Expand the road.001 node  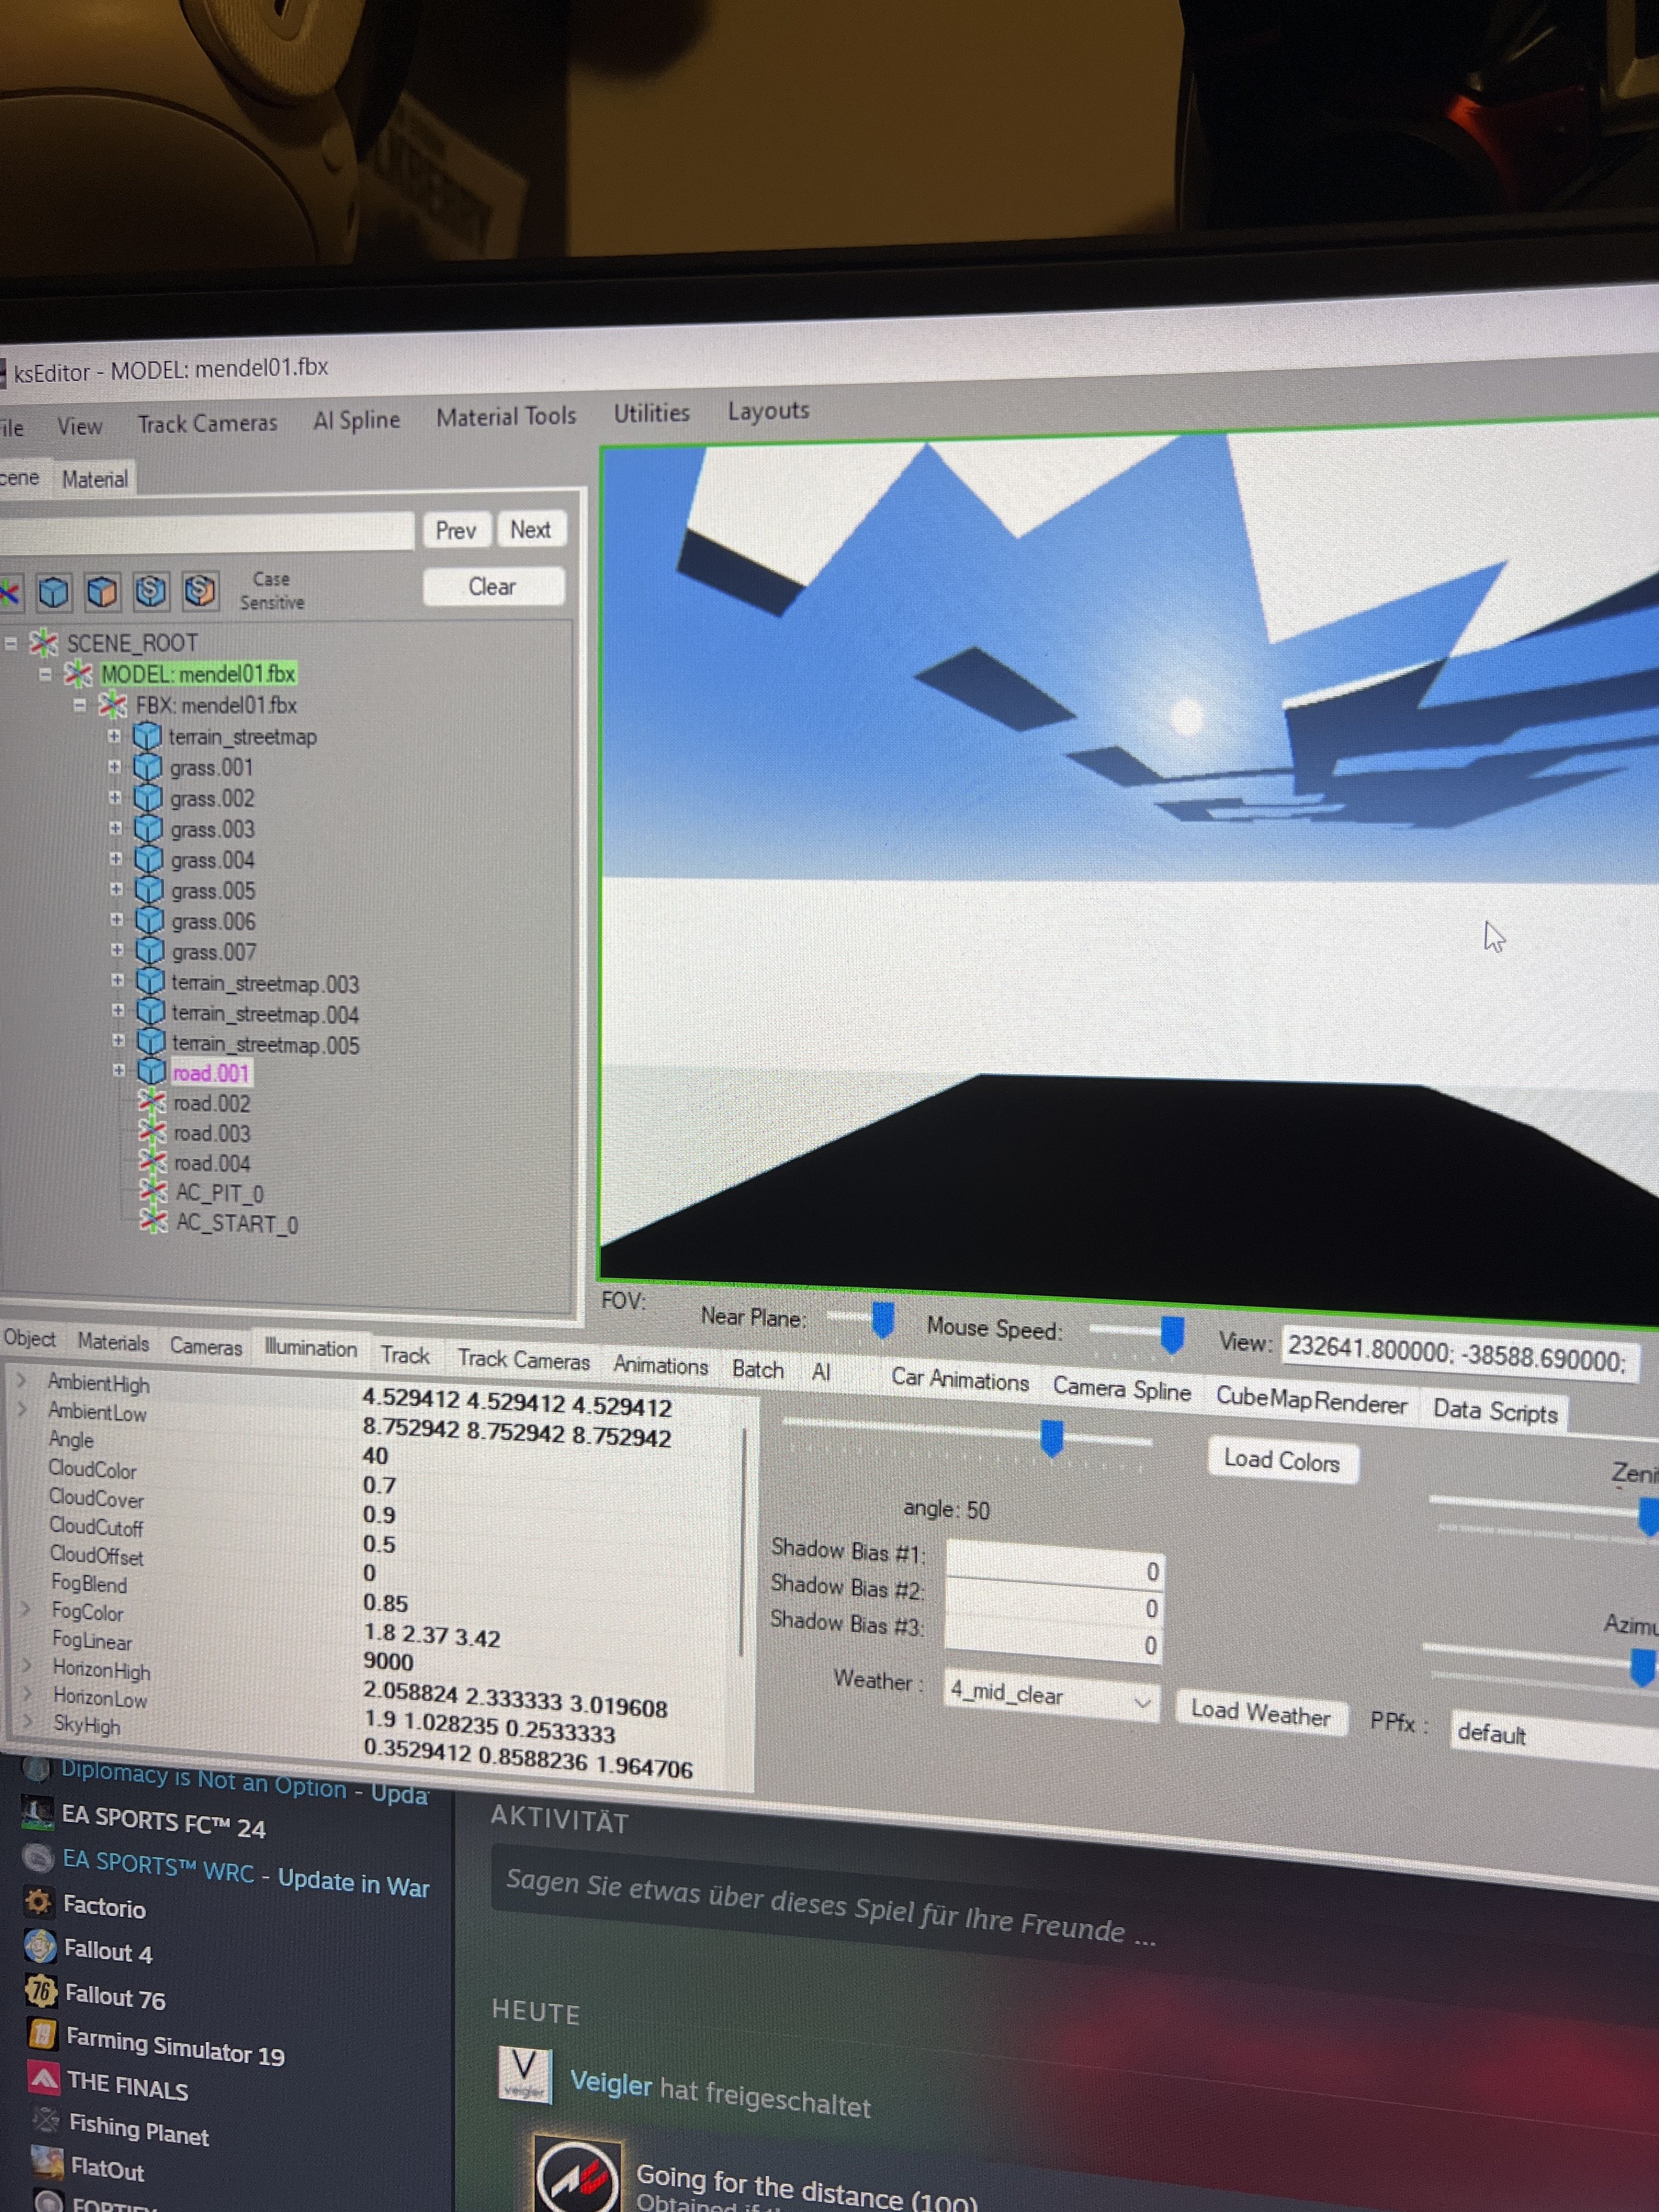click(119, 1071)
